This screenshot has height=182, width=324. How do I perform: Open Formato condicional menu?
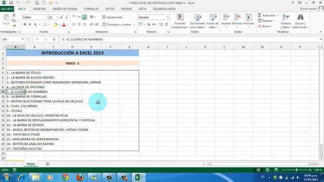click(x=180, y=21)
